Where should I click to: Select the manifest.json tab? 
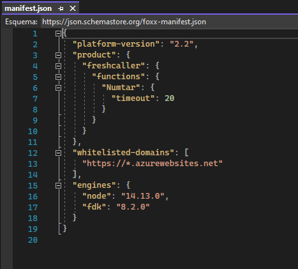(x=28, y=8)
